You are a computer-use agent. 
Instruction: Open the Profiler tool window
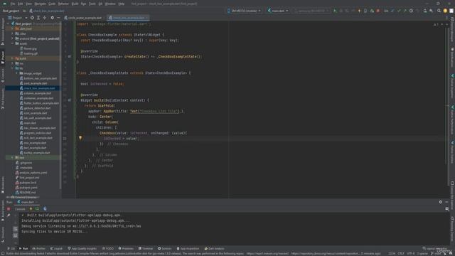[x=39, y=248]
